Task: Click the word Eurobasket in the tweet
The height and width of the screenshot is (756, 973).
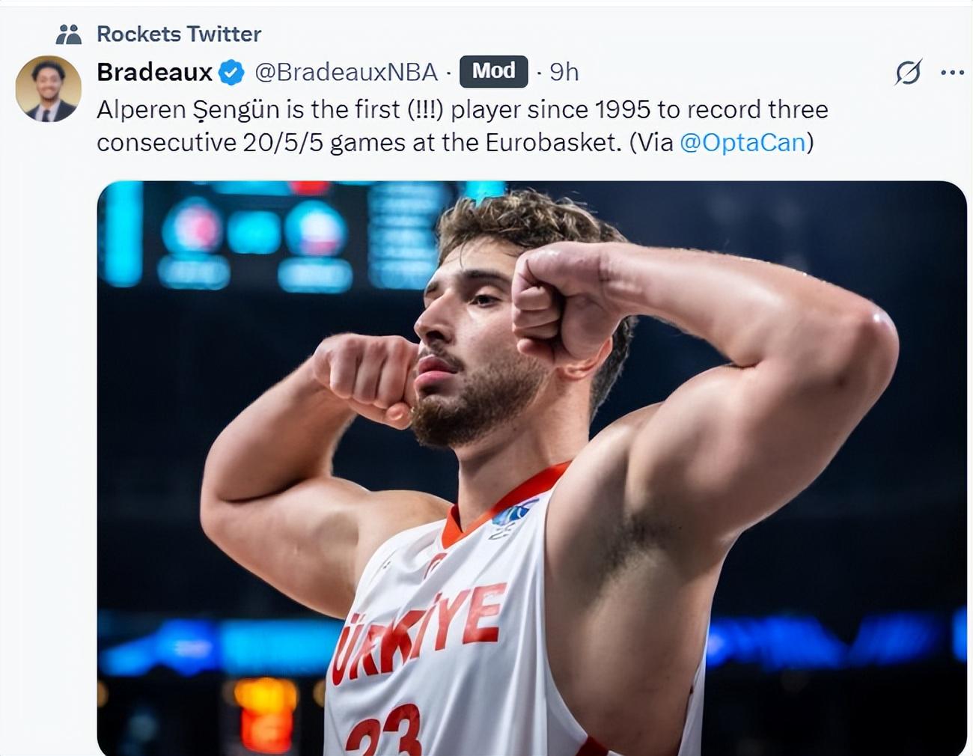Action: 552,142
